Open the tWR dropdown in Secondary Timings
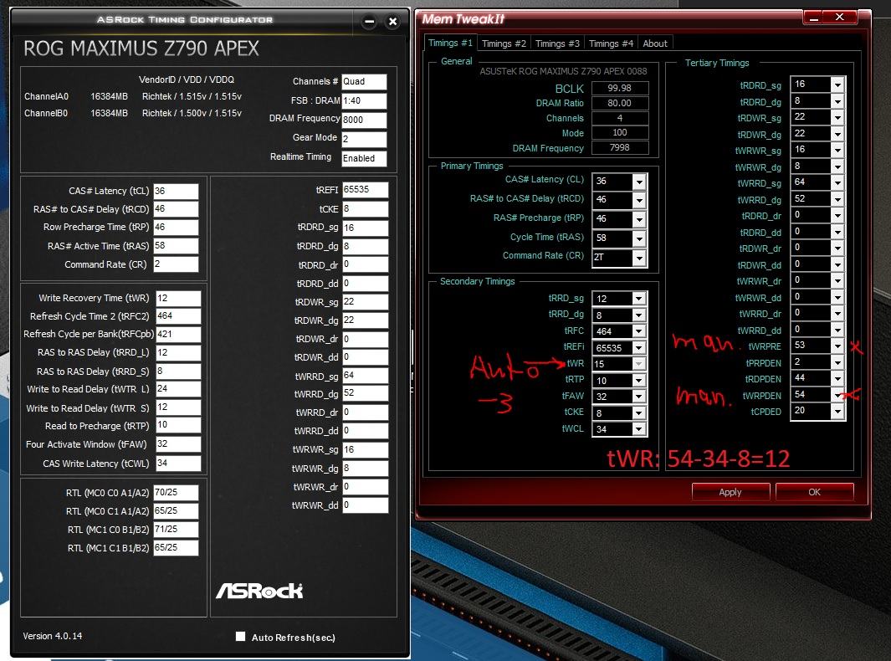The width and height of the screenshot is (891, 661). tap(638, 364)
